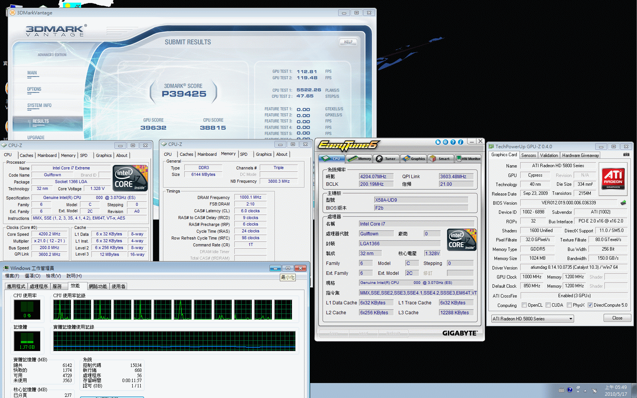This screenshot has height=398, width=637.
Task: Click Core Speed value 4200.2 MHz in CPU-Z
Action: coord(49,234)
